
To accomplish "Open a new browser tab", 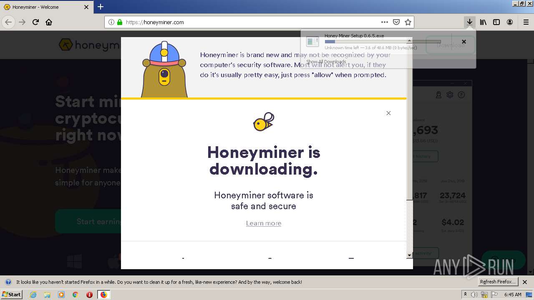I will pos(101,7).
